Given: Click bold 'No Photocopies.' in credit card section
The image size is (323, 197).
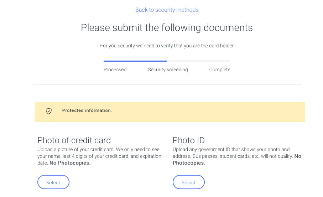Looking at the screenshot, I should pos(70,163).
